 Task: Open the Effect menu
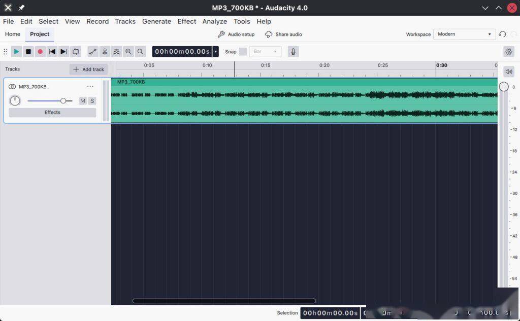[187, 21]
